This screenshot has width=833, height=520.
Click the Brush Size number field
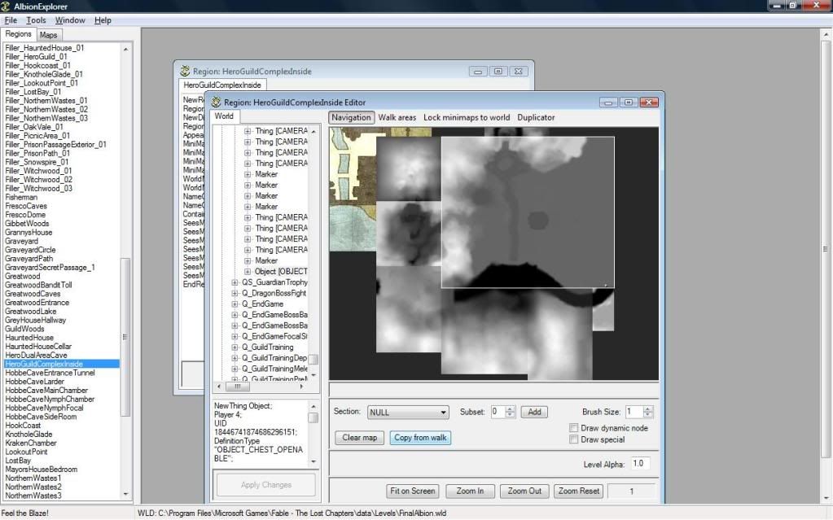click(635, 412)
